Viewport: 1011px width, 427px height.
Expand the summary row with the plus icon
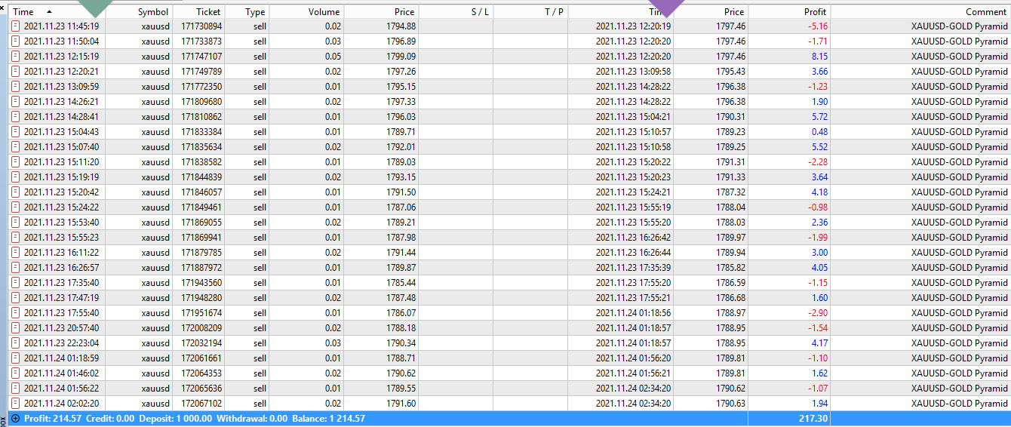pos(15,419)
